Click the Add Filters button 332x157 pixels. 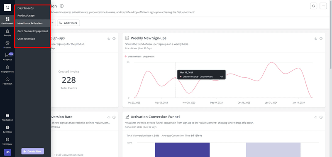[68, 23]
